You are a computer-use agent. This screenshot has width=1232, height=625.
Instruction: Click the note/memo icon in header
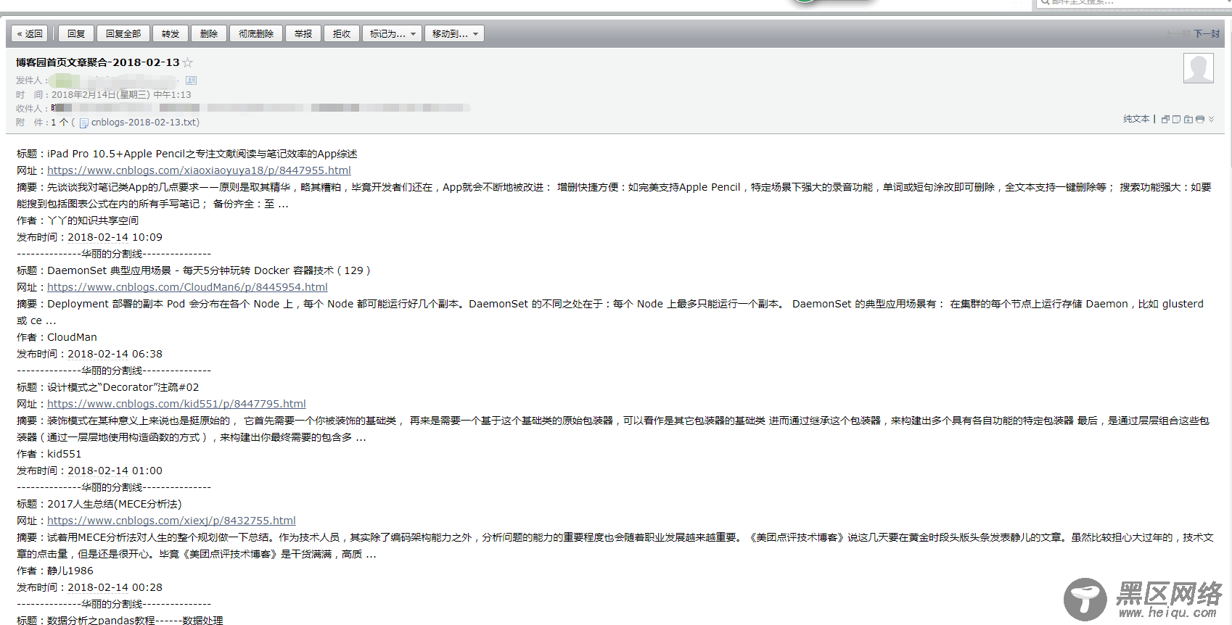click(x=1176, y=120)
